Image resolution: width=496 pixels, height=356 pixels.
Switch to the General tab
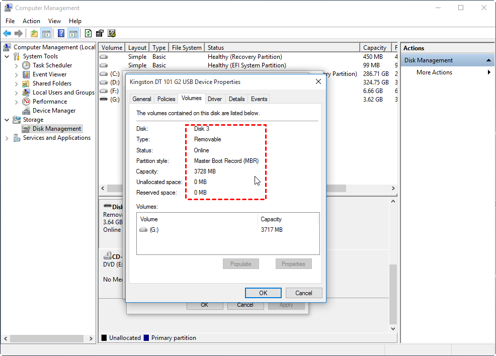pos(142,99)
